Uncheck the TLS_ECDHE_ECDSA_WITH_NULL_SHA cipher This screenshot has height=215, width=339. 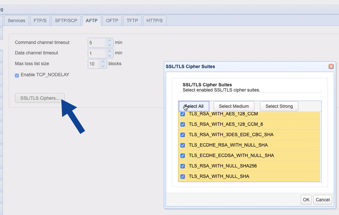click(183, 155)
